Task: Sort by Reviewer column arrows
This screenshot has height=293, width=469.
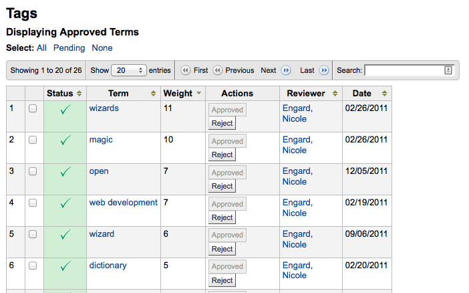Action: (335, 94)
